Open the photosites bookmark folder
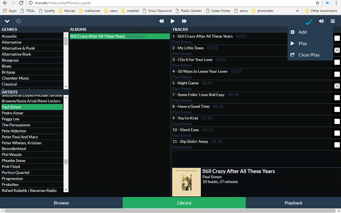This screenshot has height=213, width=341. (263, 11)
